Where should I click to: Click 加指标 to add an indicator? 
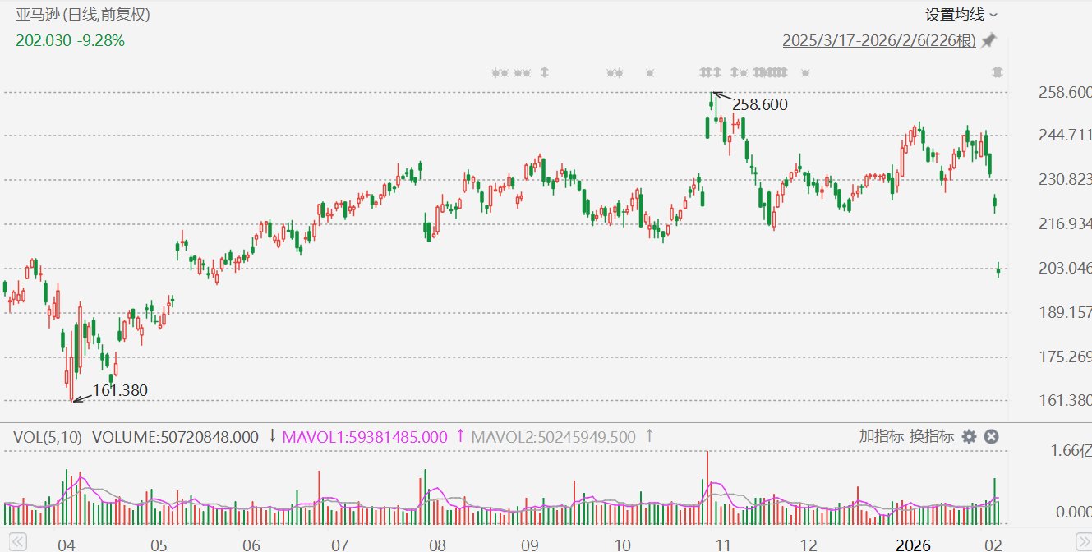[881, 436]
